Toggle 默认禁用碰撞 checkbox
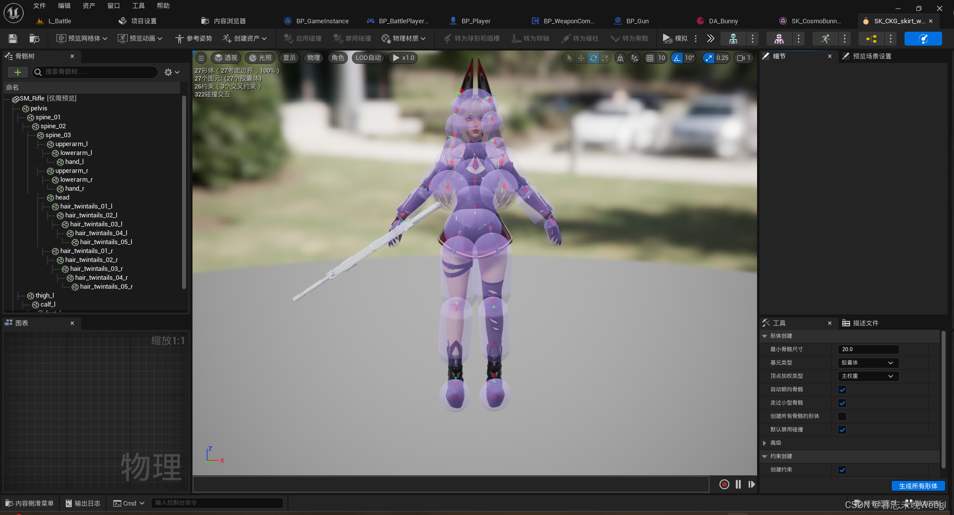The height and width of the screenshot is (515, 954). 842,430
